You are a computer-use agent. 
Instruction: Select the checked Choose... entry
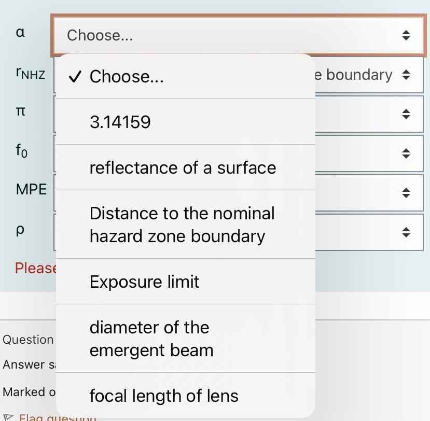point(126,77)
